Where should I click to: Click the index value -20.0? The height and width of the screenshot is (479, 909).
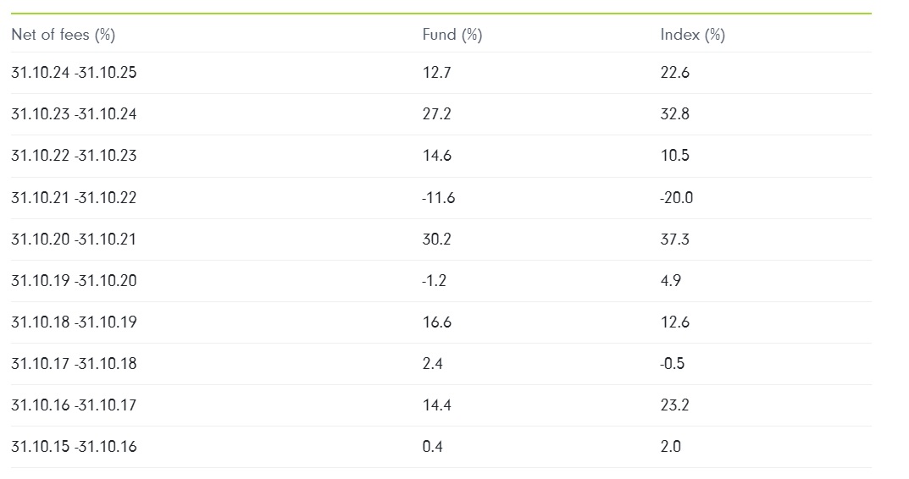click(x=676, y=198)
